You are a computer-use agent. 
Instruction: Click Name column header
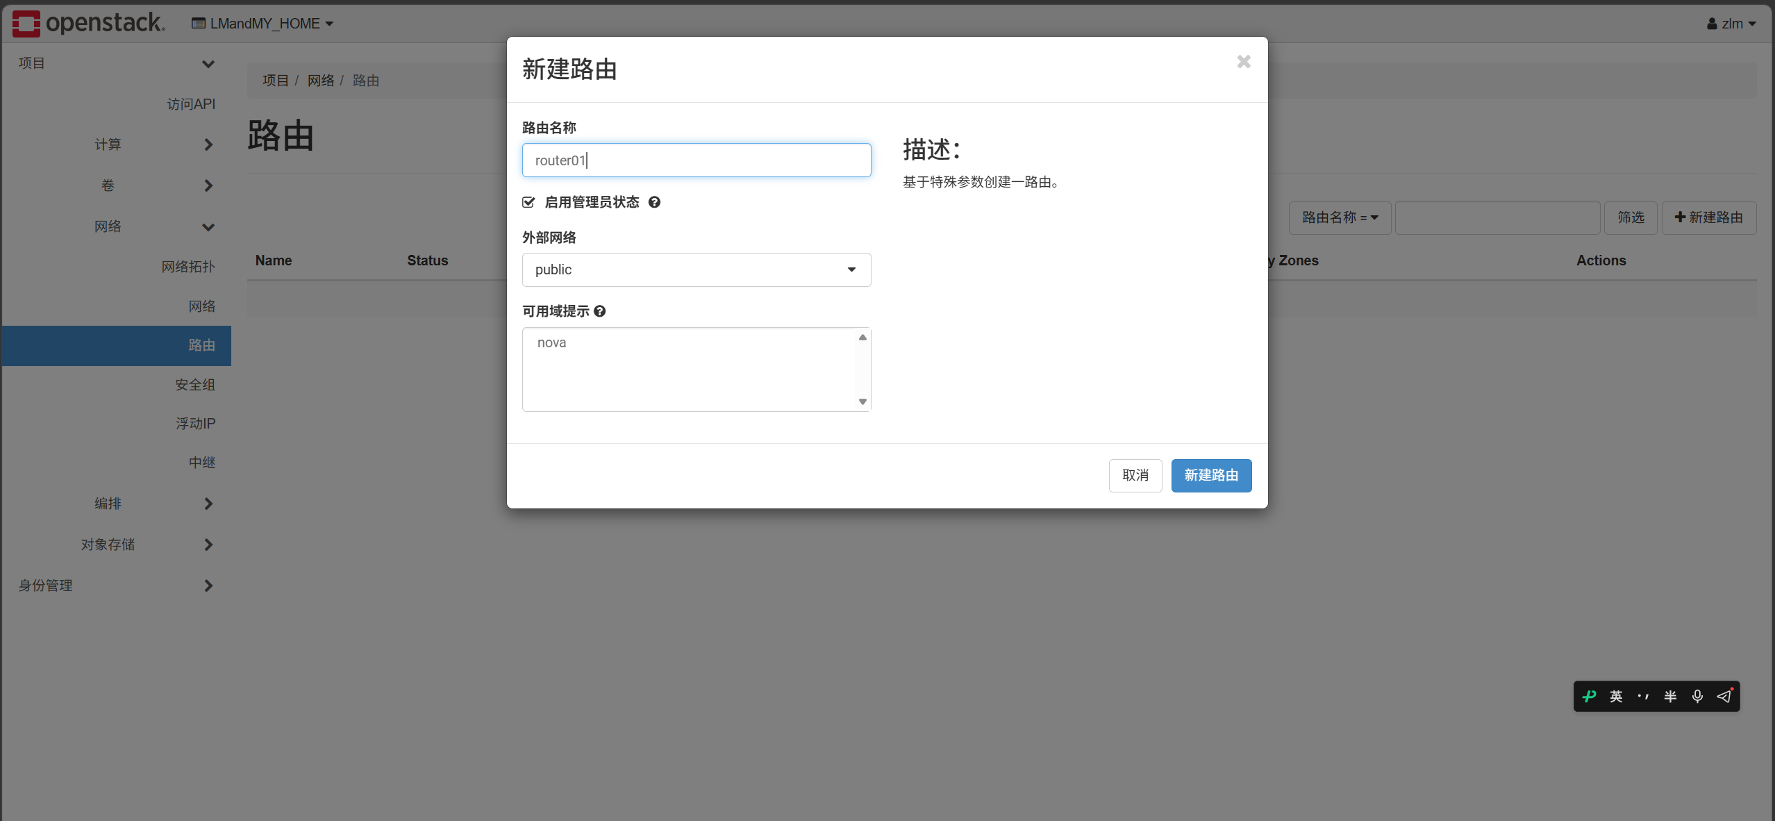coord(274,260)
